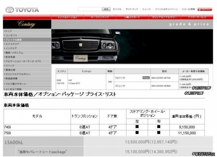217x157 pixels.
Task: Click the 740i model cell
Action: [x=37, y=127]
